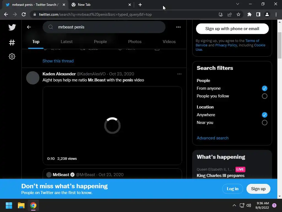Switch to the New Tab browser tab
282x212 pixels.
click(101, 5)
